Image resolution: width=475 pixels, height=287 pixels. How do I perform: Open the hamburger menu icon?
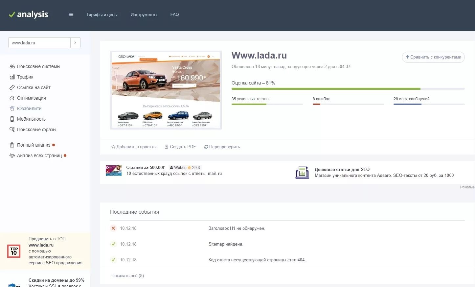(x=71, y=14)
